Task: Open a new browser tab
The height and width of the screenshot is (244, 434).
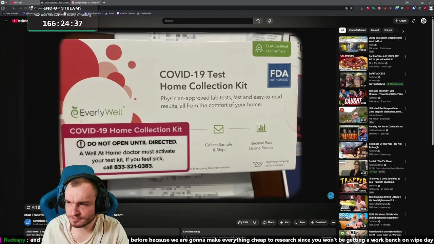Action: point(104,3)
